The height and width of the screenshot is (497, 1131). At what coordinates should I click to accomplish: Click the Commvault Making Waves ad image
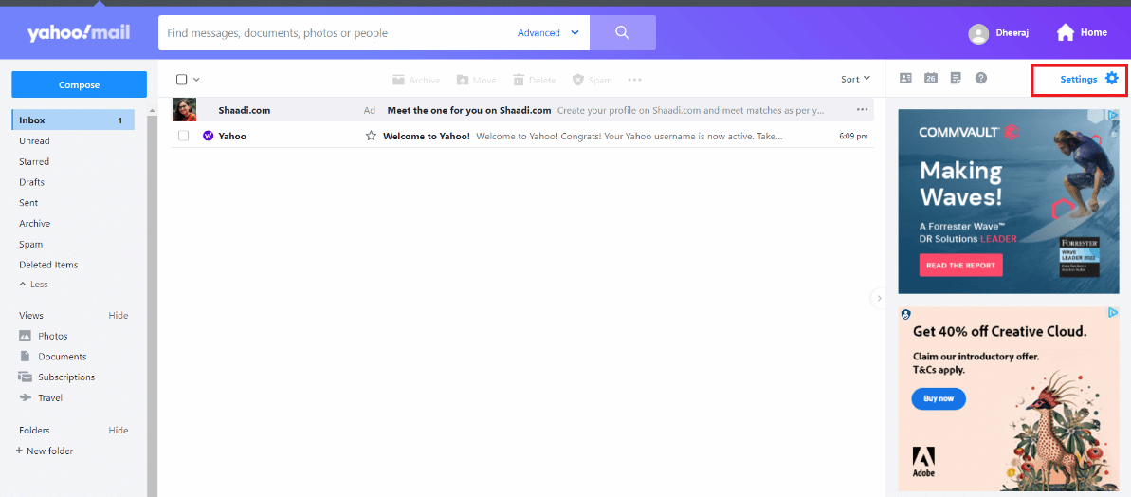coord(1009,201)
